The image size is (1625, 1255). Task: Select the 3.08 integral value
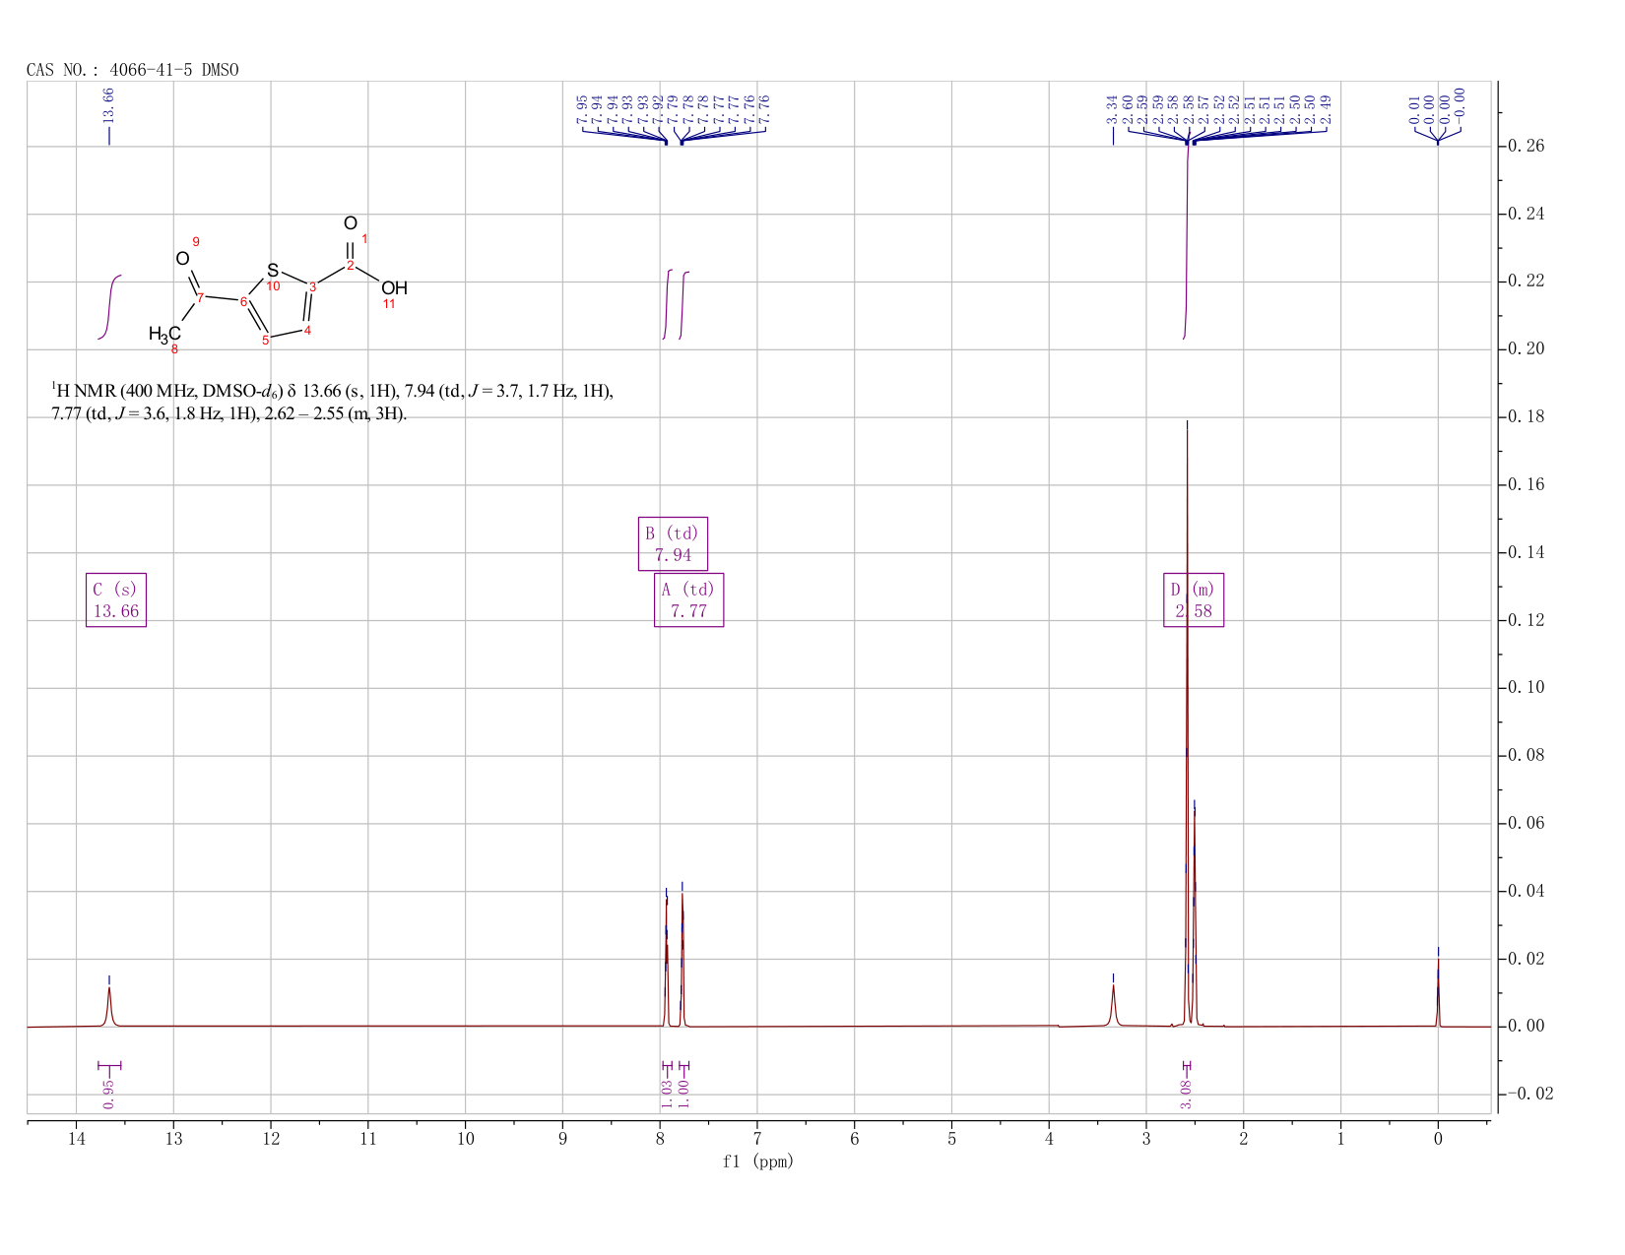pos(1187,1094)
